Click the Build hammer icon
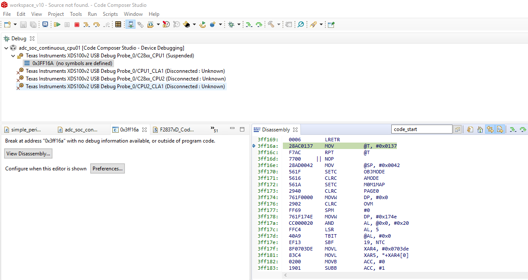 click(271, 25)
